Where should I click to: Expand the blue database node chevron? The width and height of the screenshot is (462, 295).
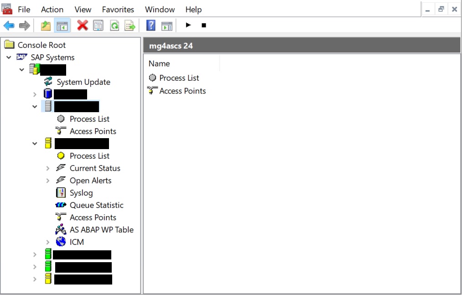(35, 94)
